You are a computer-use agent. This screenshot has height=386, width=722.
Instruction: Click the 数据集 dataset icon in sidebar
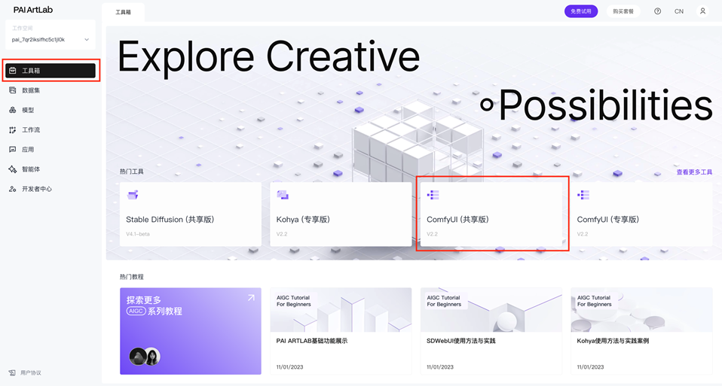point(12,90)
